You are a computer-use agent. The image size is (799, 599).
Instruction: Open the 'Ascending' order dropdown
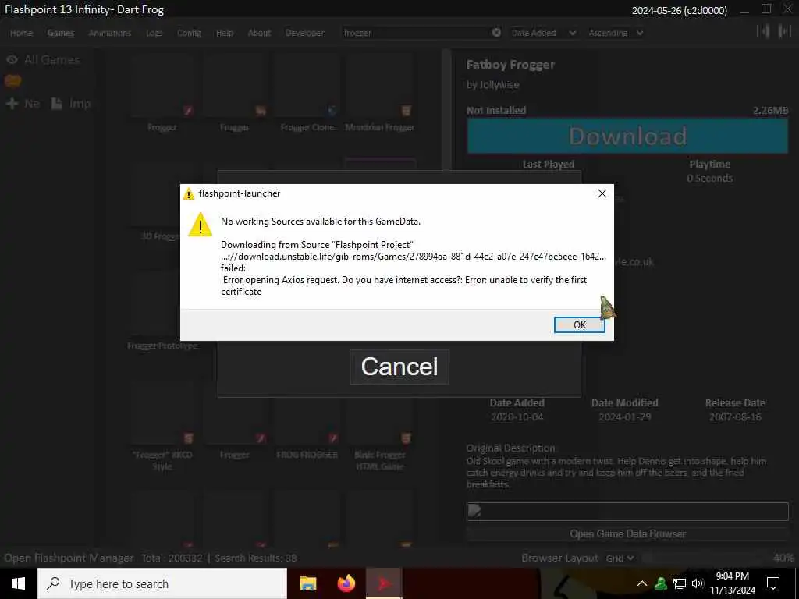[615, 33]
